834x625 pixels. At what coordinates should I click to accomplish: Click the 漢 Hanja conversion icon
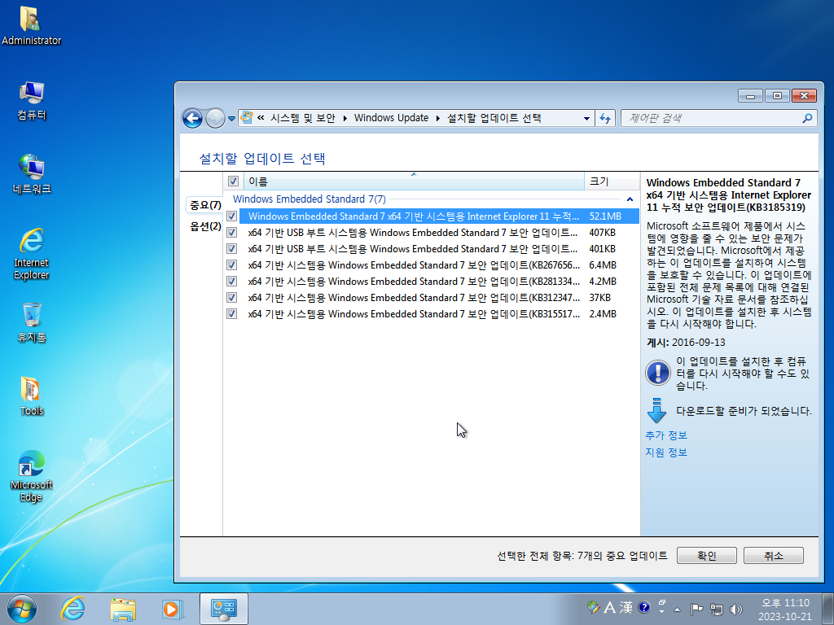626,607
